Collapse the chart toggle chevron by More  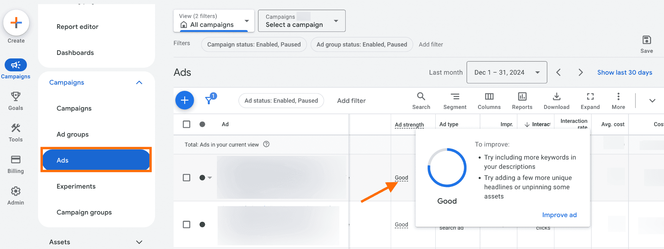click(x=652, y=101)
